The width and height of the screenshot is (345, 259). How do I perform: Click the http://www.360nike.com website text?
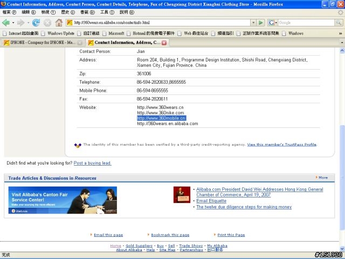(161, 113)
